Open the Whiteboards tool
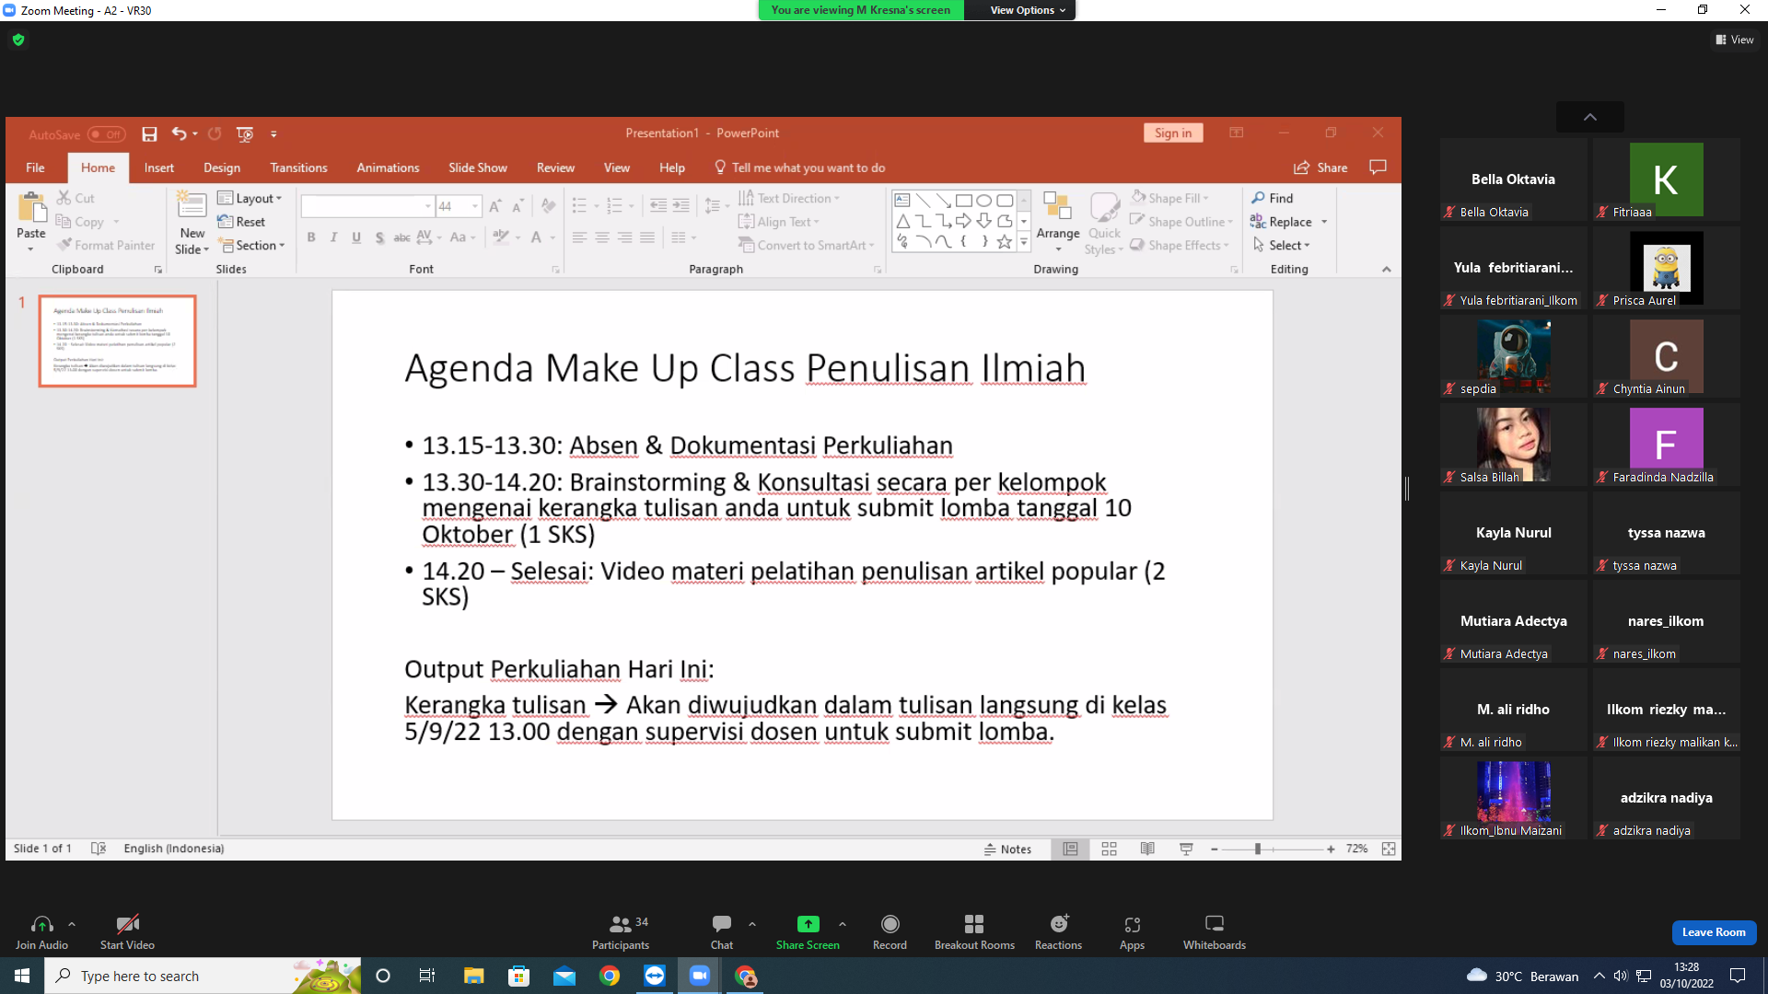 click(1215, 931)
